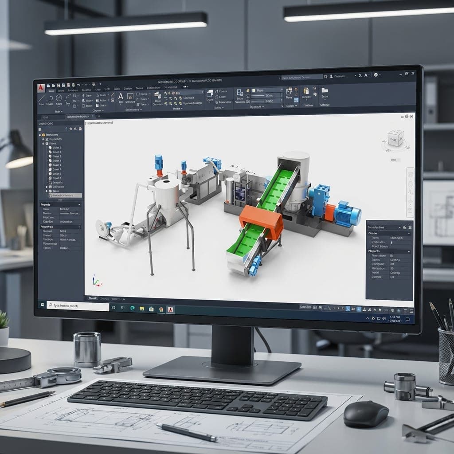This screenshot has width=454, height=454.
Task: Select the Line tool in the ribbon
Action: (42, 98)
